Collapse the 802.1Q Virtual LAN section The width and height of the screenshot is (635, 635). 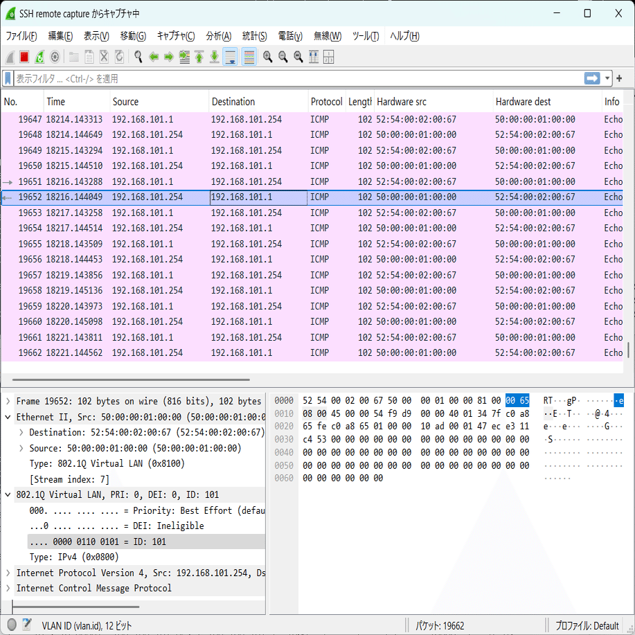(x=8, y=494)
